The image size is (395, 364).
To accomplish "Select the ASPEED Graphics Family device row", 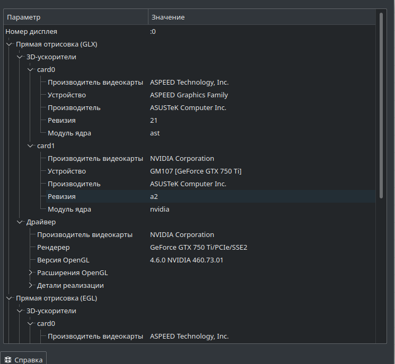I will tap(210, 95).
